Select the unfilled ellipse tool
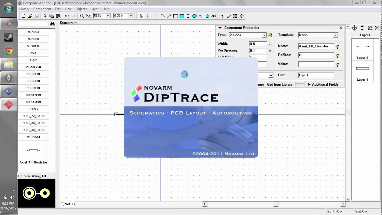This screenshot has width=382, height=215. [x=188, y=16]
